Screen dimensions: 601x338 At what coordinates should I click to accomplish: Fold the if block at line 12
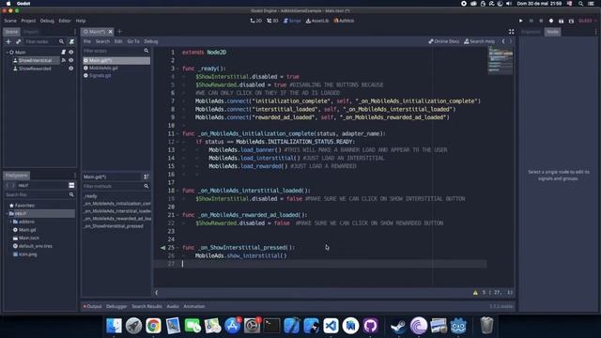(x=177, y=142)
